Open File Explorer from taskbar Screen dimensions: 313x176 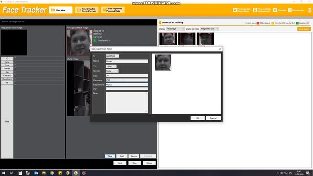[x=44, y=173]
